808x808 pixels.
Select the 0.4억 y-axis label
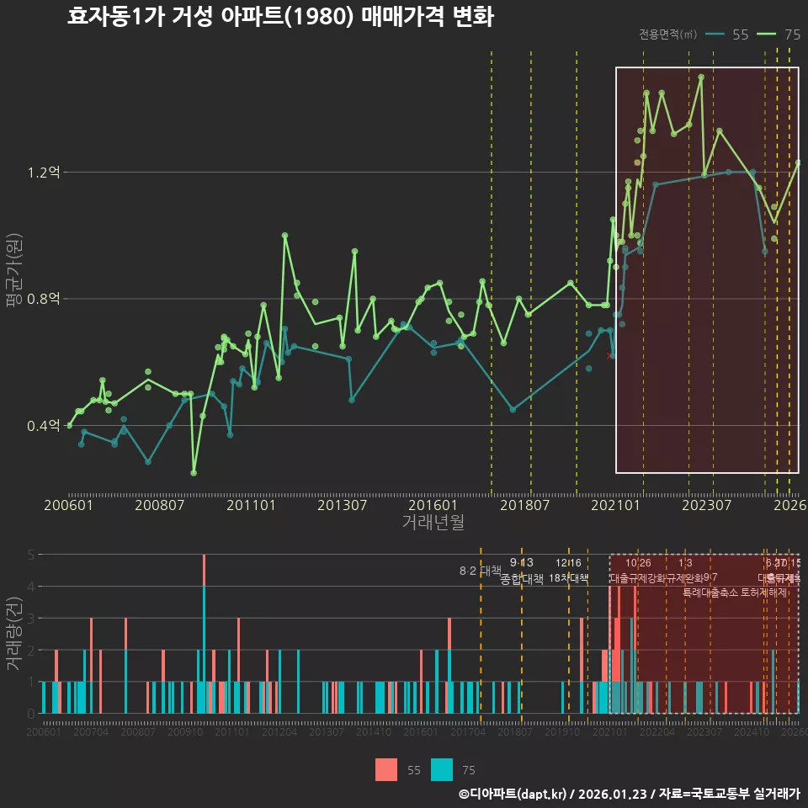[x=44, y=426]
